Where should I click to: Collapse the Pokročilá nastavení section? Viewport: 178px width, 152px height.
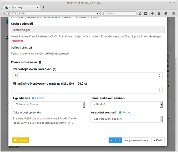[40, 62]
